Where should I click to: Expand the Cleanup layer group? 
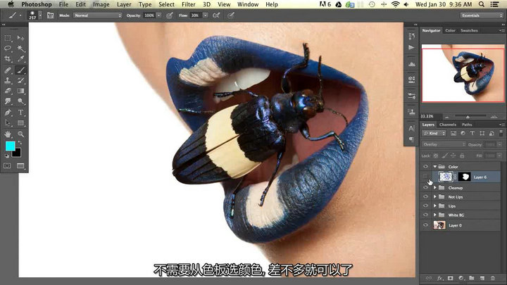tap(434, 188)
